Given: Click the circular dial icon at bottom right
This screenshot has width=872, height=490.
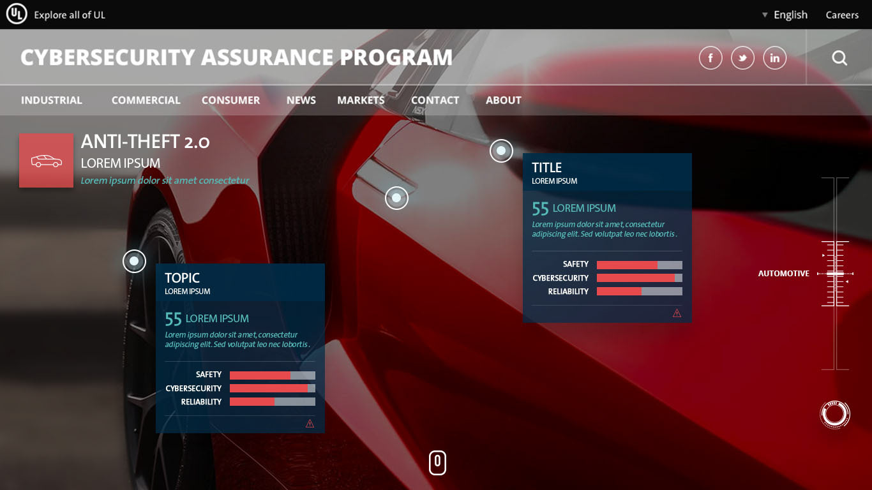Looking at the screenshot, I should (835, 415).
